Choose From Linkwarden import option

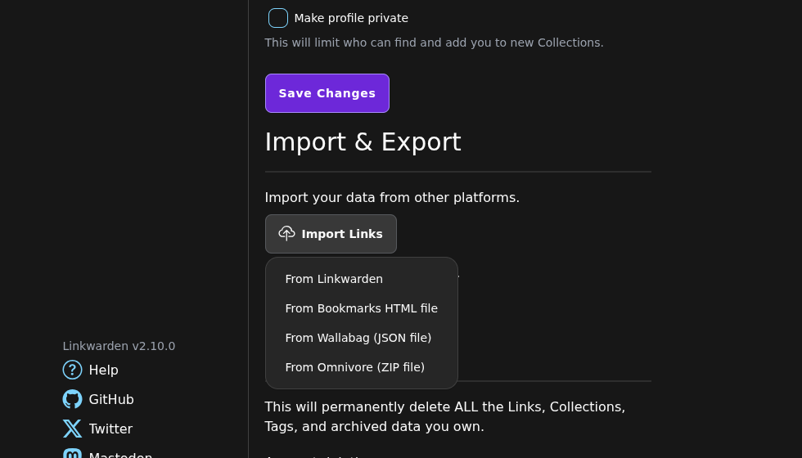coord(361,279)
